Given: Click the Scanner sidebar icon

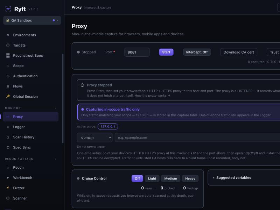Looking at the screenshot, I should (8, 198).
